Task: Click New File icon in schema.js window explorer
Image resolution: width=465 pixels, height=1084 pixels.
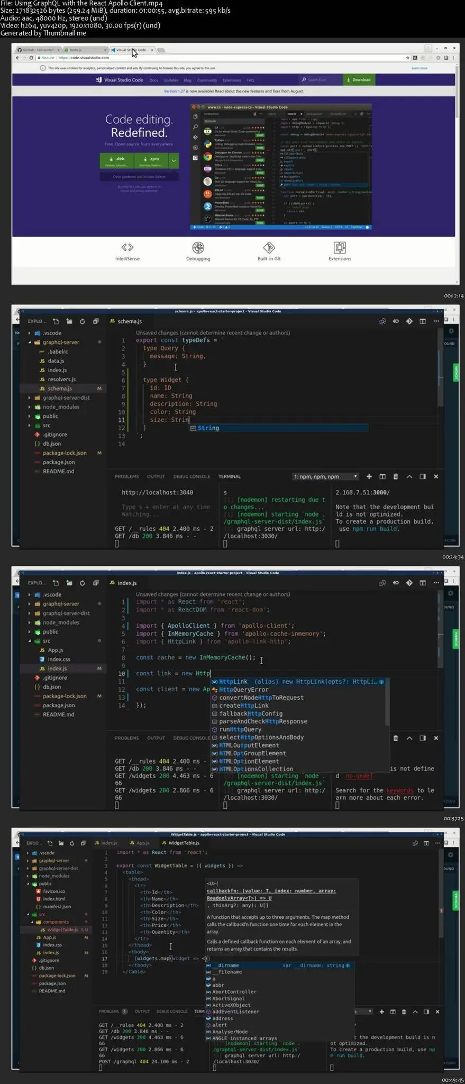Action: click(x=56, y=321)
